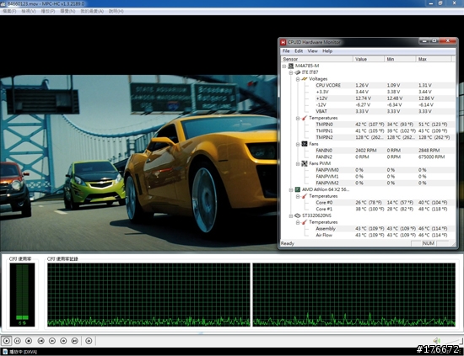The width and height of the screenshot is (464, 356).
Task: Open the 檢視(V) menu in MPC-HC
Action: click(29, 11)
